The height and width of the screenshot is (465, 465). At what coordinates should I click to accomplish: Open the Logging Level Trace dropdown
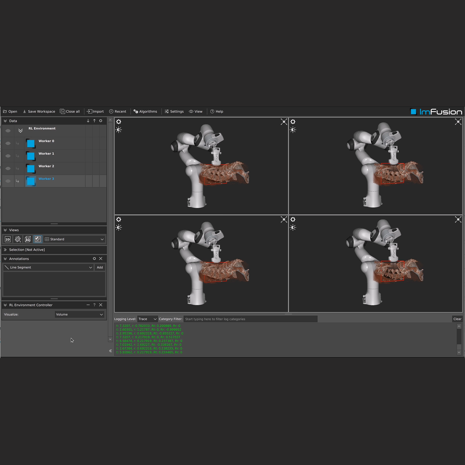(x=147, y=319)
